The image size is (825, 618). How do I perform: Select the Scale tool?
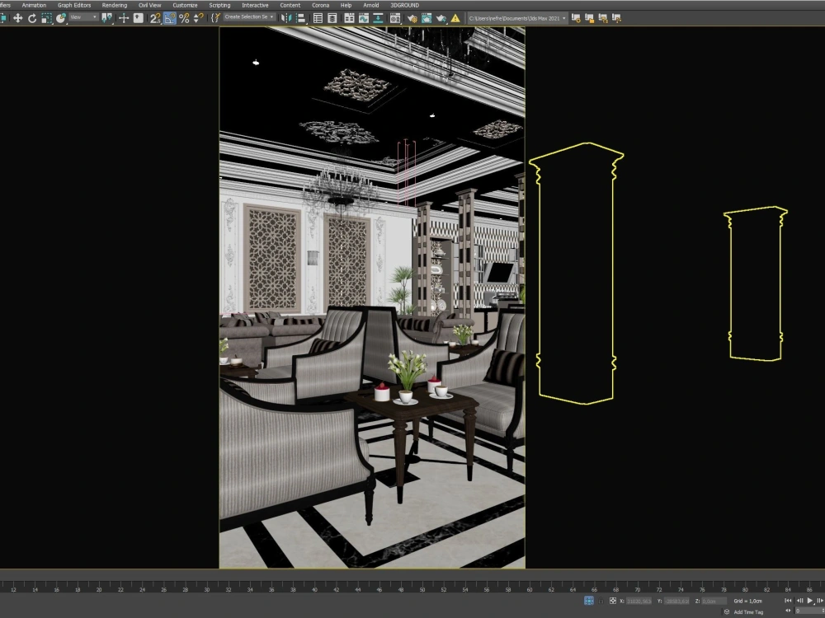click(46, 18)
